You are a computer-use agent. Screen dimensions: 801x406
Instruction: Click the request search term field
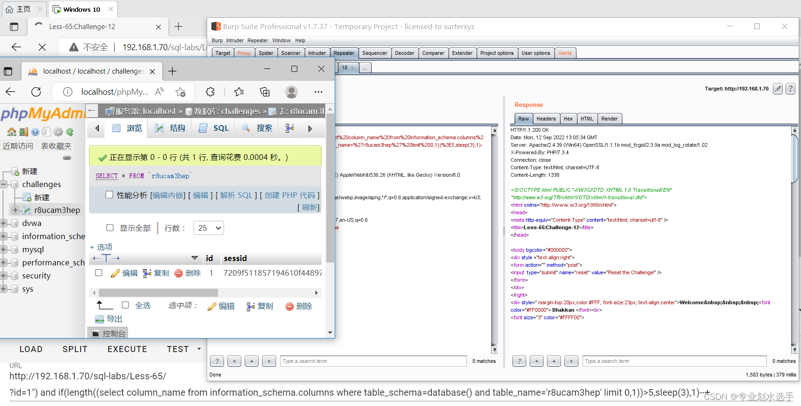(x=373, y=361)
